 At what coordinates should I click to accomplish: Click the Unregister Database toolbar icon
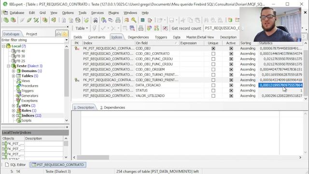pyautogui.click(x=13, y=20)
